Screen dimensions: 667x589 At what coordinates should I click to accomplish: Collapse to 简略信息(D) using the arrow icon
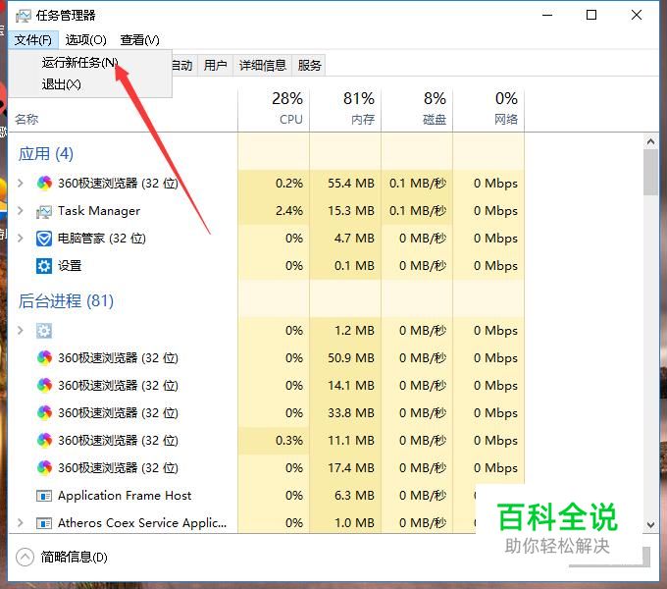pos(26,557)
